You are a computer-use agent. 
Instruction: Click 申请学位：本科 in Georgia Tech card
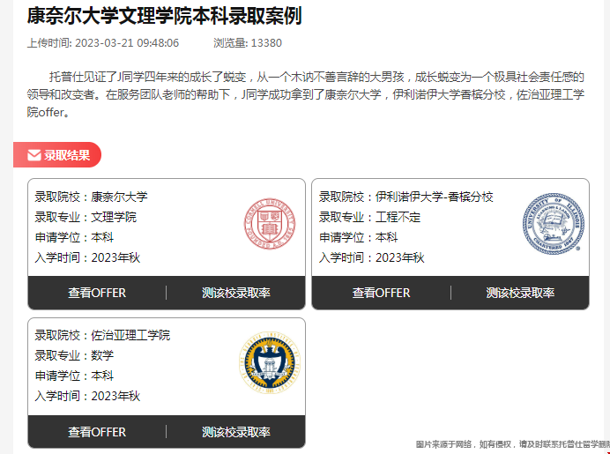[74, 376]
